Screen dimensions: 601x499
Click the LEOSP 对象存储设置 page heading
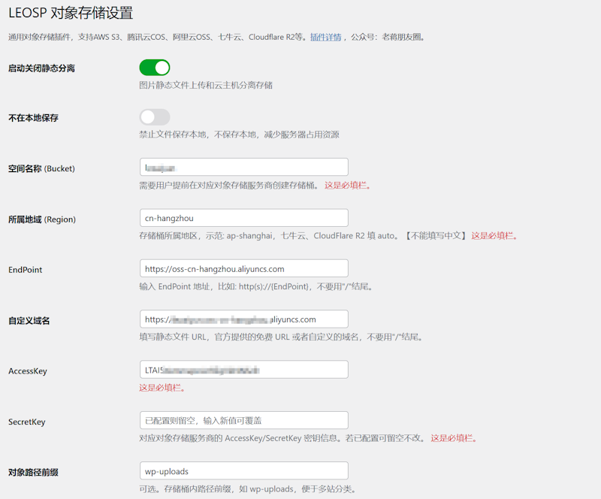(x=71, y=13)
